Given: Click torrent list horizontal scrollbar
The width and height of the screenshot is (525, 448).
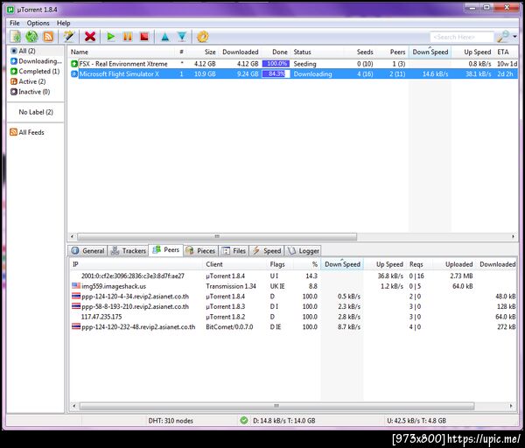Looking at the screenshot, I should [217, 237].
